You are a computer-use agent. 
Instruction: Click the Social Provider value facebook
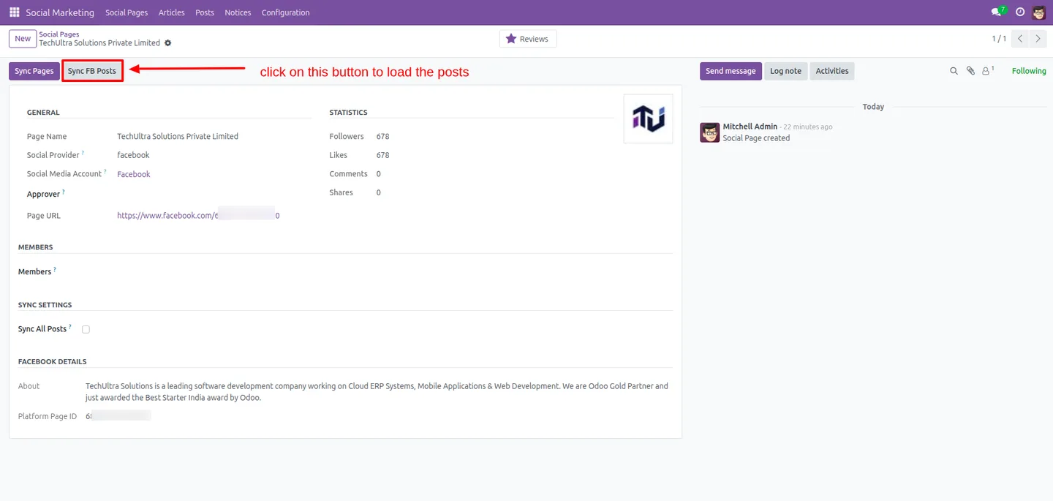point(133,155)
